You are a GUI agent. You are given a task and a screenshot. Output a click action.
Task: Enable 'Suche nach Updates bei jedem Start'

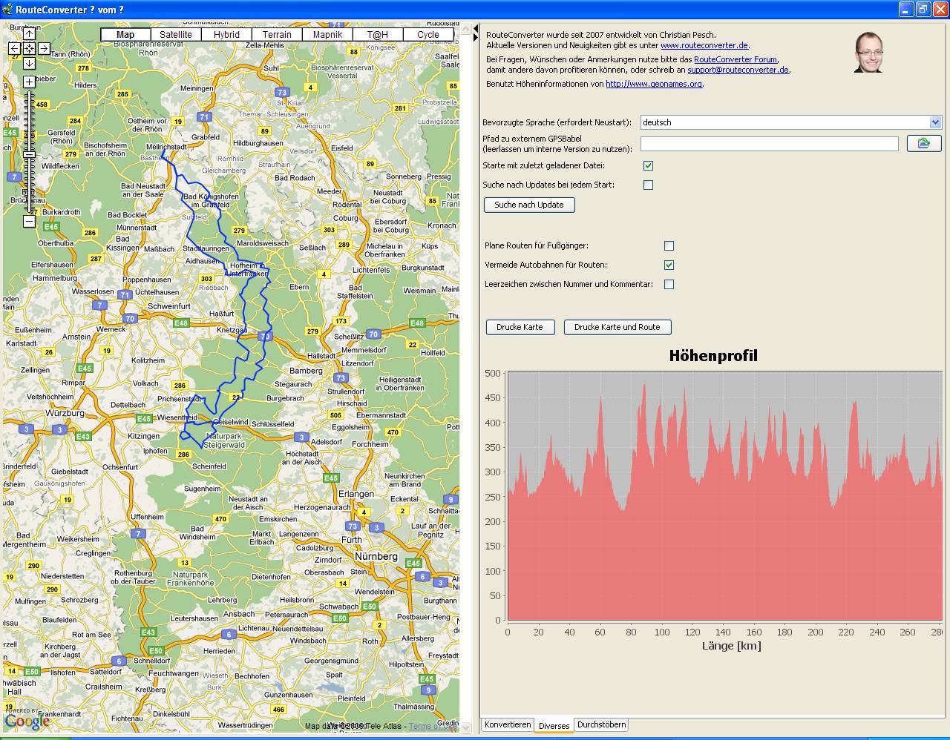(x=648, y=185)
